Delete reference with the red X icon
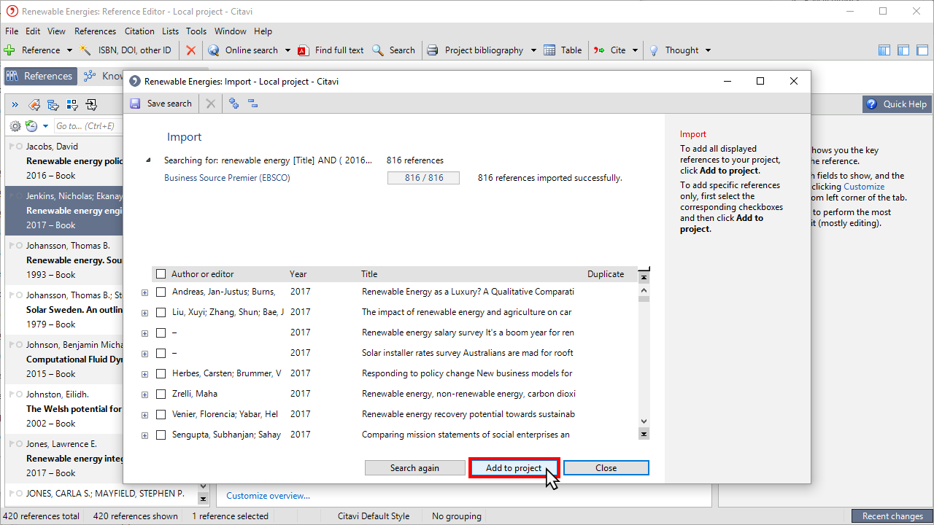This screenshot has height=525, width=934. (191, 50)
